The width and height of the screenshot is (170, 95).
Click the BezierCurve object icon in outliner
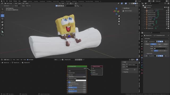click(147, 11)
